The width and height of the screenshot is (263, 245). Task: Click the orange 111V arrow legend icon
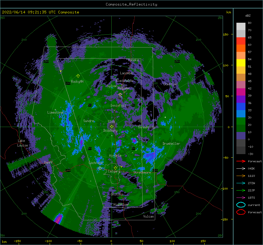[x=241, y=176]
